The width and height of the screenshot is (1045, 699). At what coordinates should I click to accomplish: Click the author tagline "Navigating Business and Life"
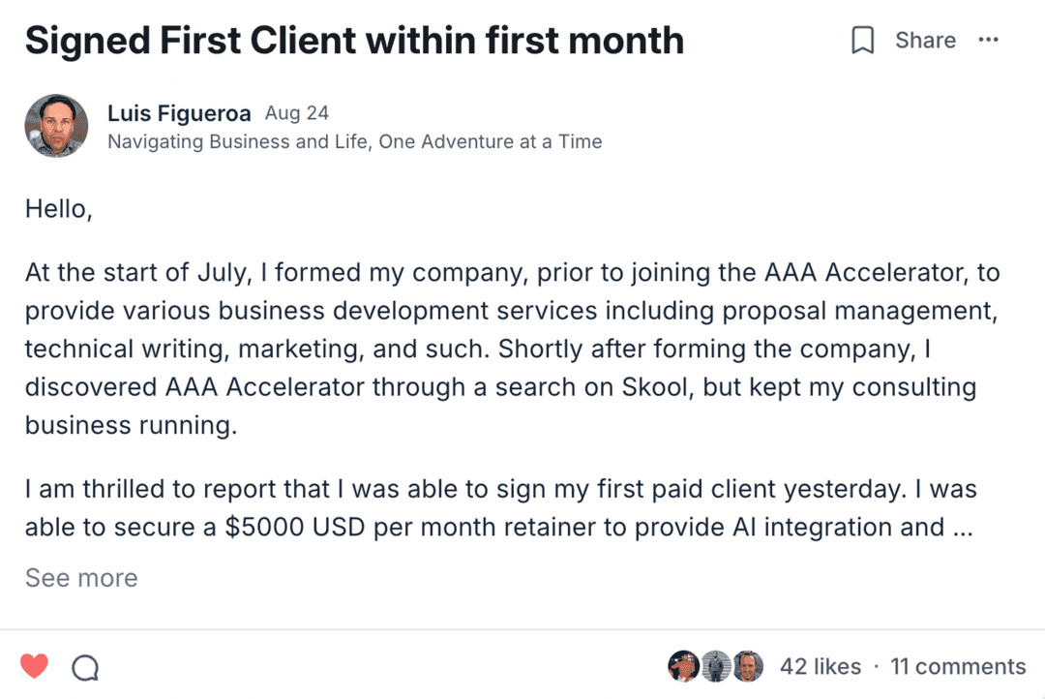pos(354,142)
